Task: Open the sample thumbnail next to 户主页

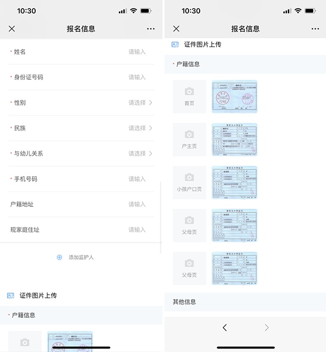Action: click(235, 140)
